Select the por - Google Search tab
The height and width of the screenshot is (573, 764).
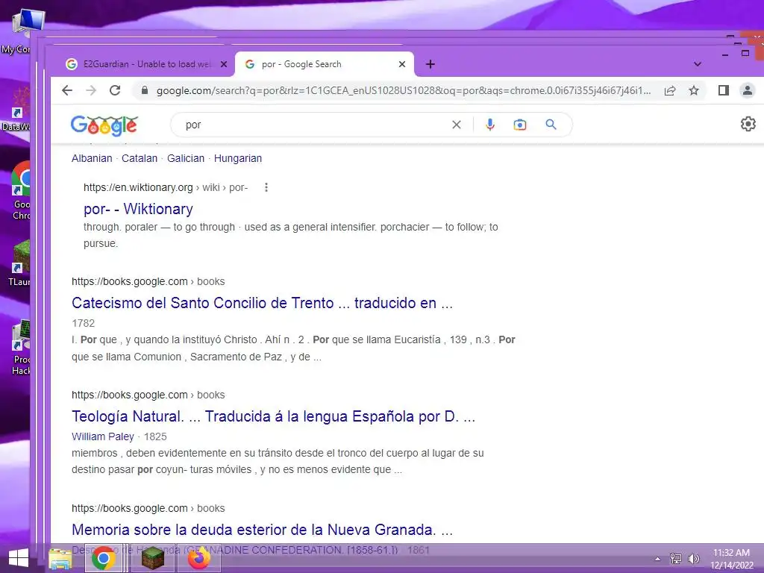[x=324, y=64]
